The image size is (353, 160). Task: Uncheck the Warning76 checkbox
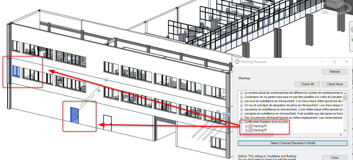[251, 130]
